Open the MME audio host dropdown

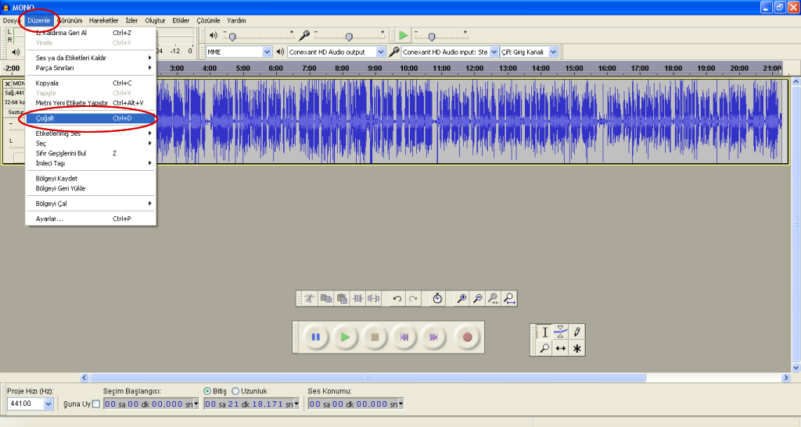[268, 52]
